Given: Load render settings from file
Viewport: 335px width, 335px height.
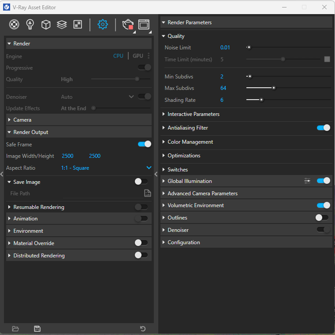Looking at the screenshot, I should (15, 328).
